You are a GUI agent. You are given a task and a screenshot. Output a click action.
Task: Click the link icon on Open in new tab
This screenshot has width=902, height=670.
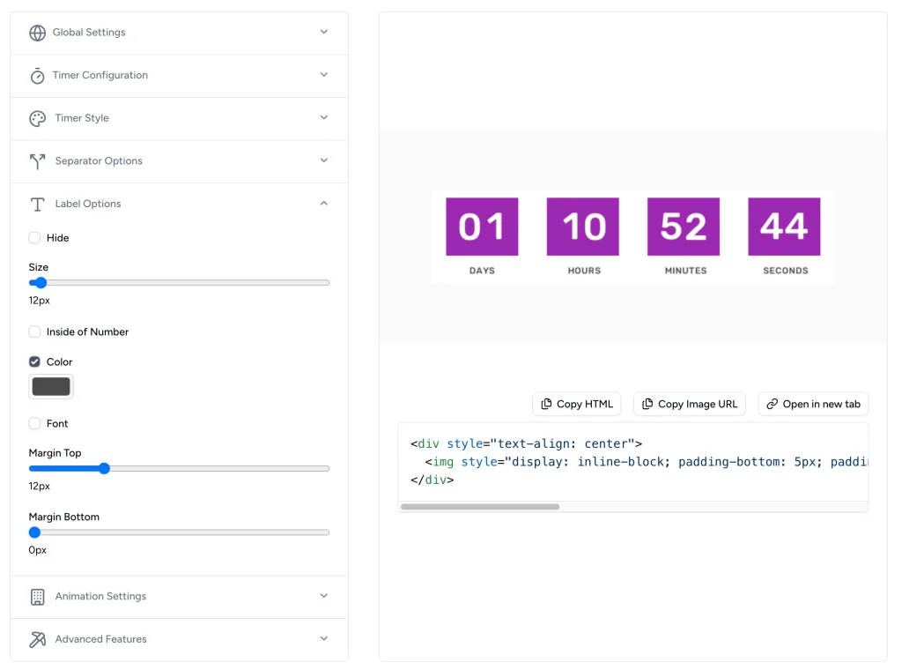pos(773,405)
